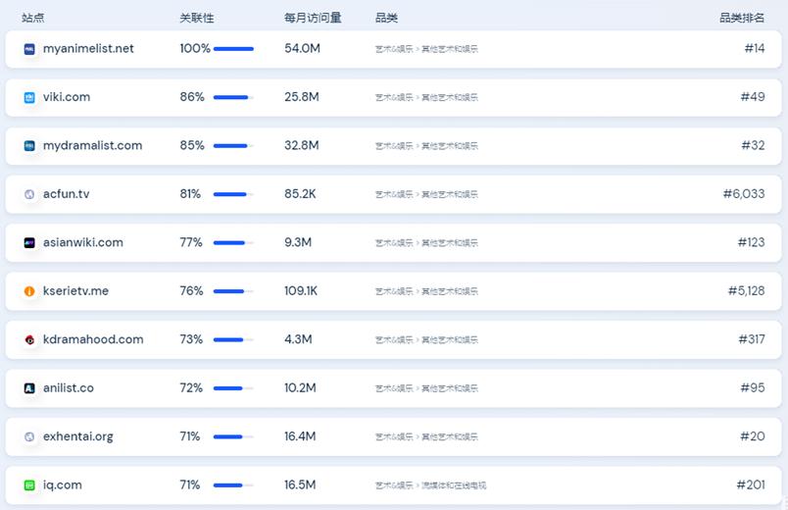Click the kdramahood.com red favicon

point(29,339)
